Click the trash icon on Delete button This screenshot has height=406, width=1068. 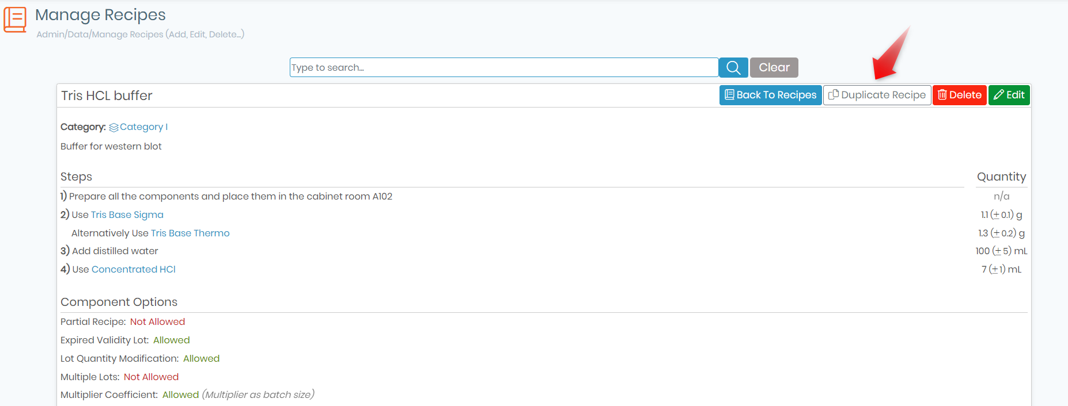[x=942, y=95]
